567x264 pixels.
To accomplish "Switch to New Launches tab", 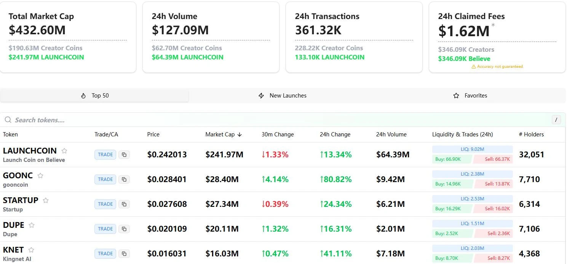I will click(283, 96).
